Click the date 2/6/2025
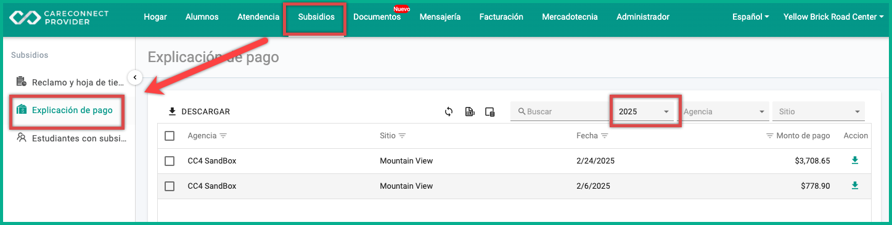 point(593,186)
